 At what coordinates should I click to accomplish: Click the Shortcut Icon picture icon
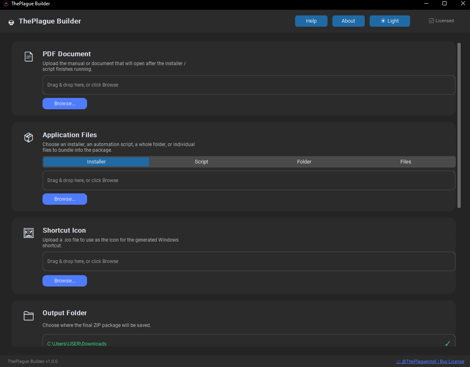point(28,233)
